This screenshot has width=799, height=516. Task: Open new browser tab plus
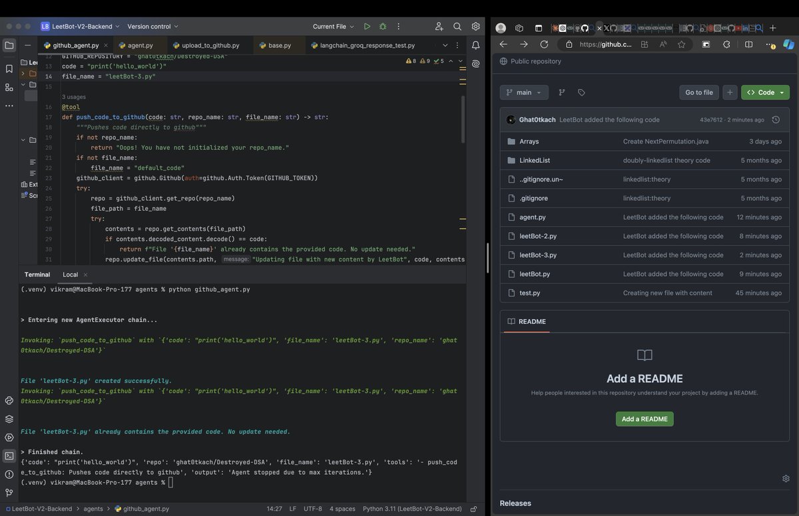[772, 28]
